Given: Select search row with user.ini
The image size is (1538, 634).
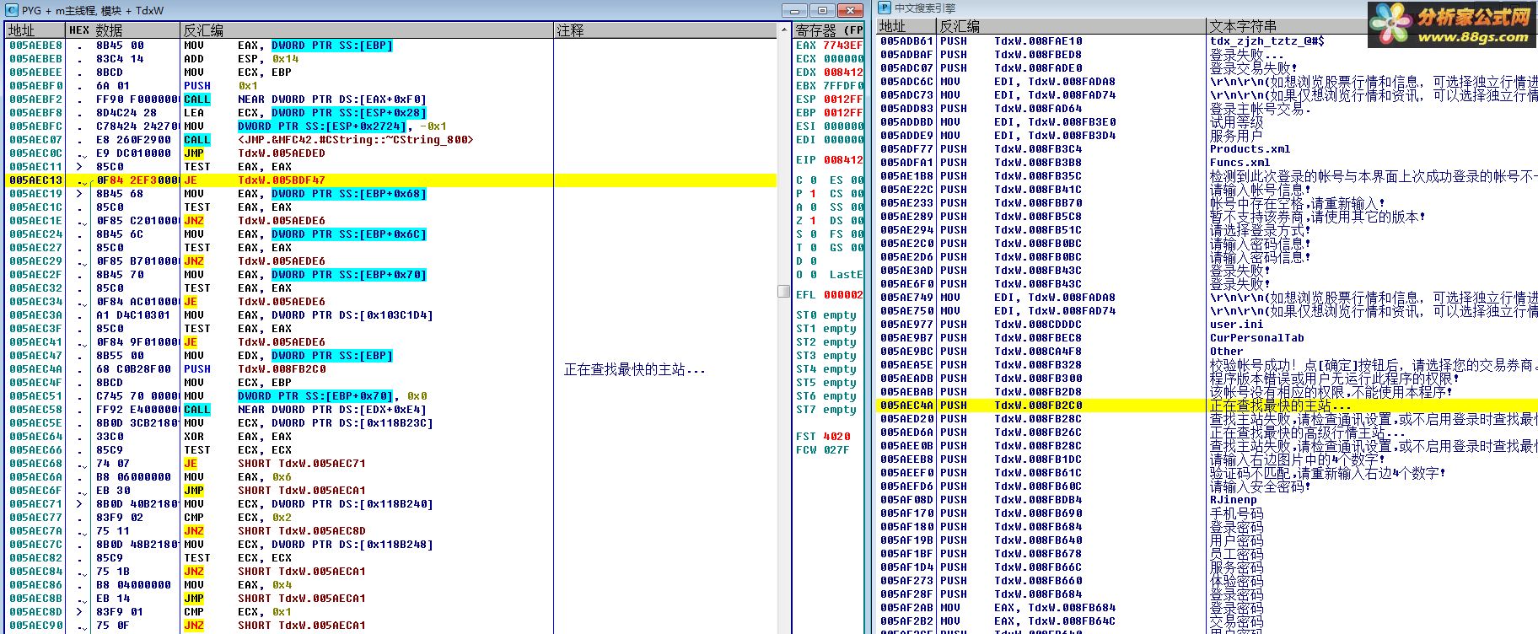Looking at the screenshot, I should [x=1207, y=325].
